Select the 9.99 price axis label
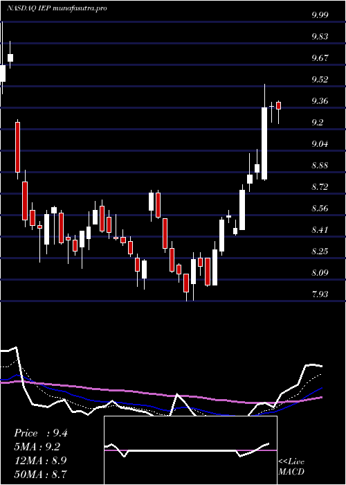The image size is (346, 485). [320, 15]
